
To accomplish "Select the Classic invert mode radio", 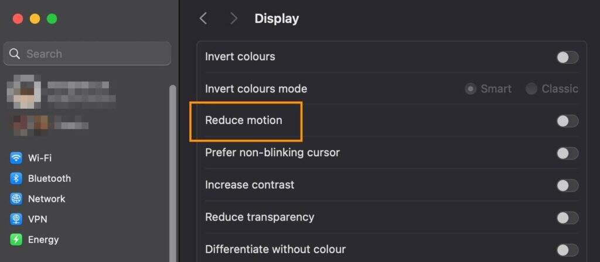I will click(x=531, y=89).
